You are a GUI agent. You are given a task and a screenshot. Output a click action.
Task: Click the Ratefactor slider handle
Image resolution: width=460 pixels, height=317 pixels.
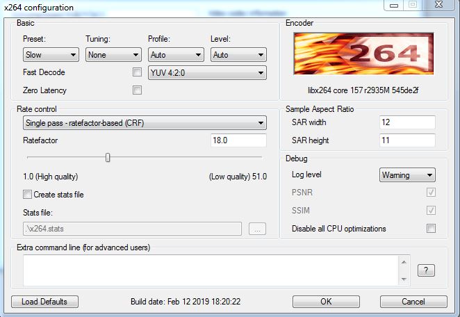108,158
